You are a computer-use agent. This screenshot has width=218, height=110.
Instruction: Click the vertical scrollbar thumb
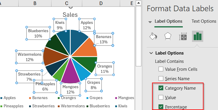point(139,36)
